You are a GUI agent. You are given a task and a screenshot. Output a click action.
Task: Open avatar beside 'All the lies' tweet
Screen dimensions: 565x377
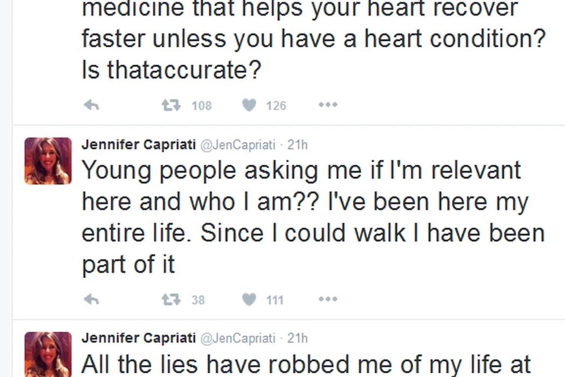click(x=48, y=354)
